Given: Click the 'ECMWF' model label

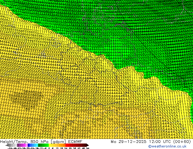Looking at the screenshot, I should (75, 141).
